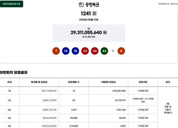Click the 당첨게임 수 column header
Image resolution: width=178 pixels, height=128 pixels.
[74, 82]
